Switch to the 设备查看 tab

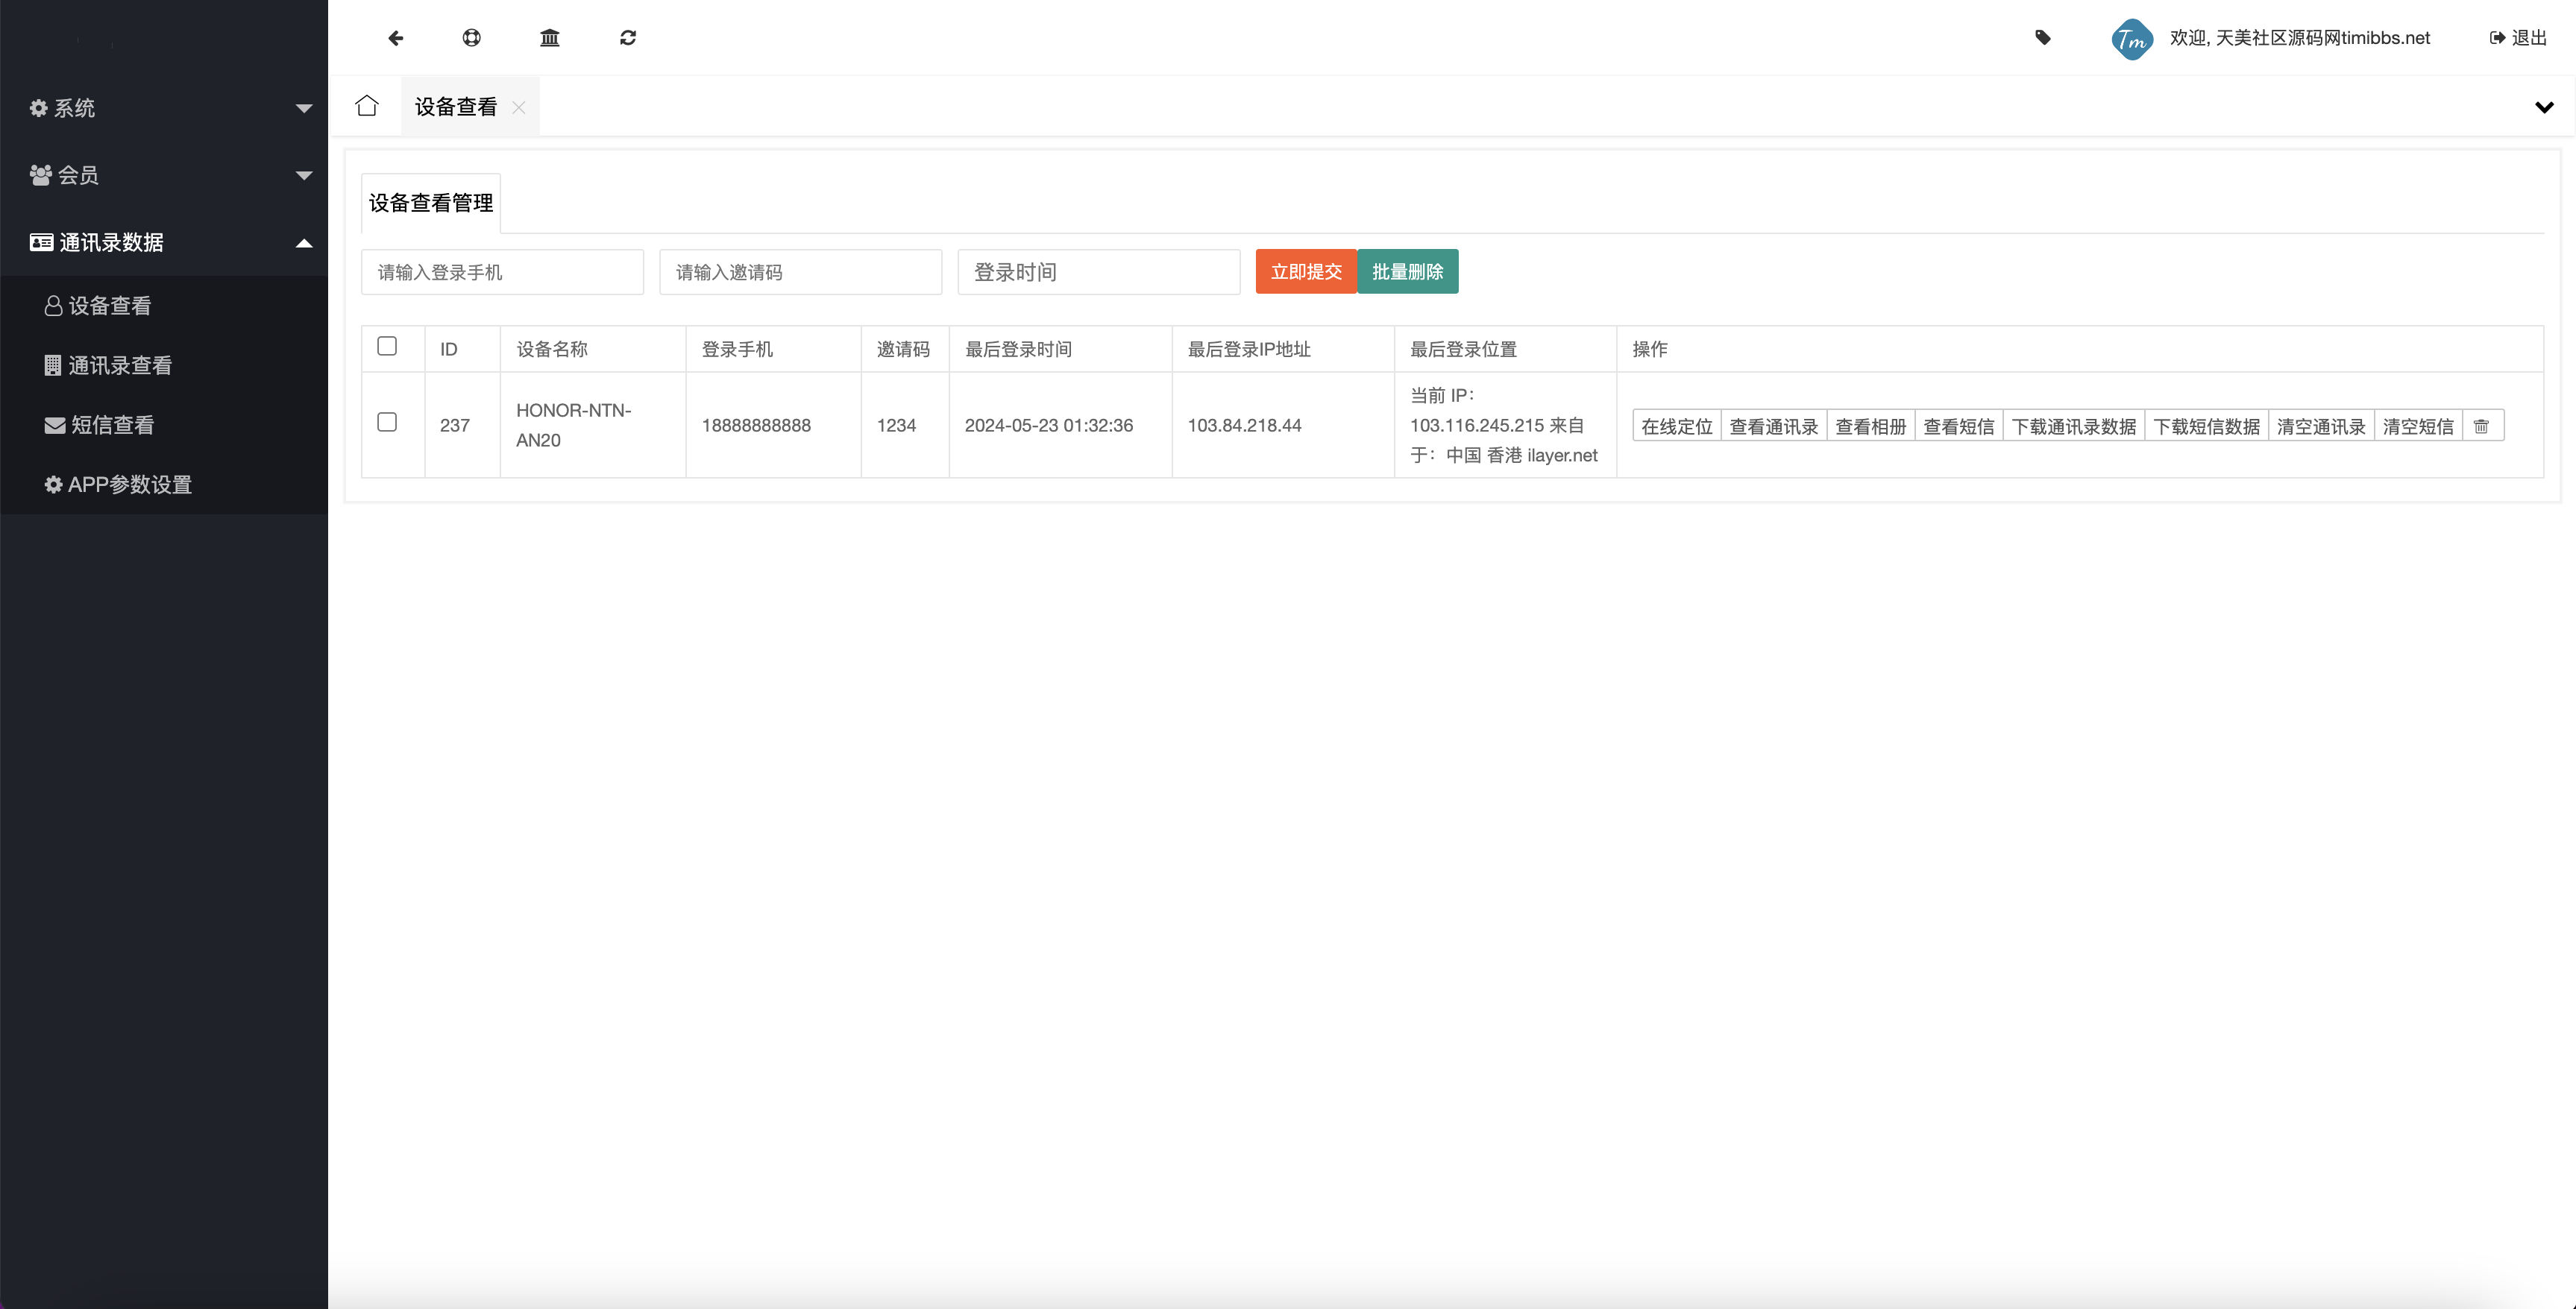pos(454,106)
